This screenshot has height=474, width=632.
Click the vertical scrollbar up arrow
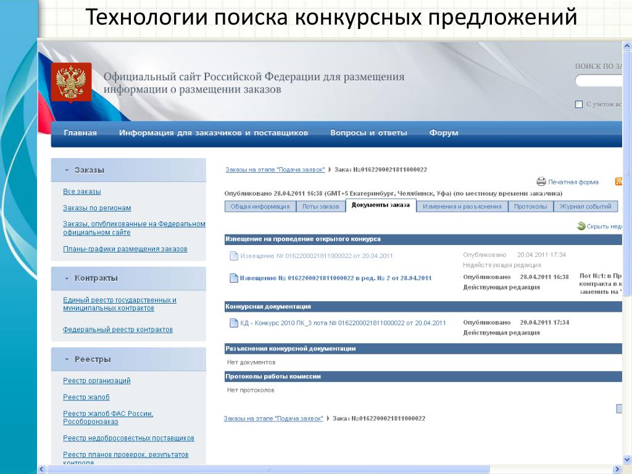pos(627,46)
